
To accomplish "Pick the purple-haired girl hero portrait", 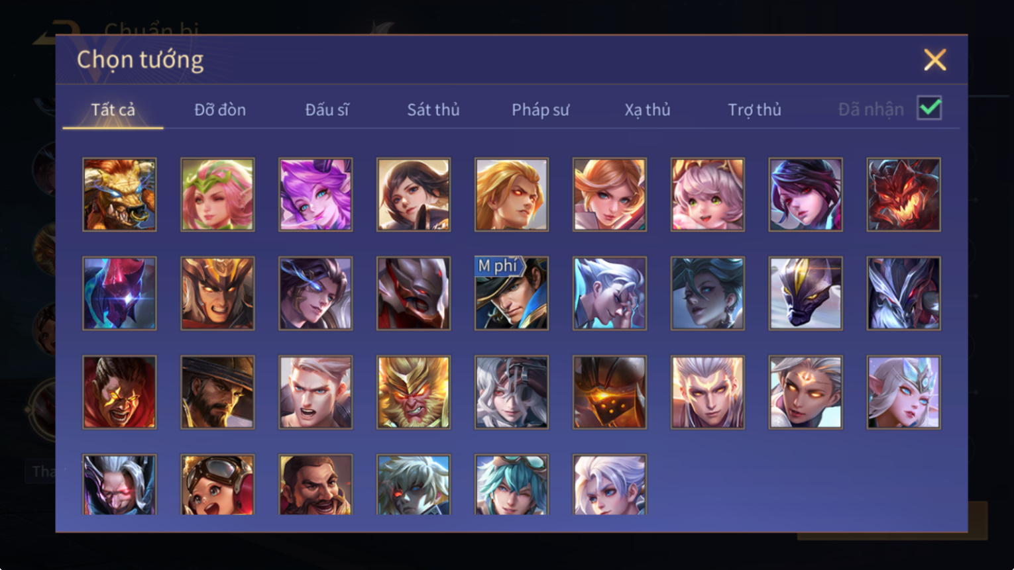I will 315,195.
